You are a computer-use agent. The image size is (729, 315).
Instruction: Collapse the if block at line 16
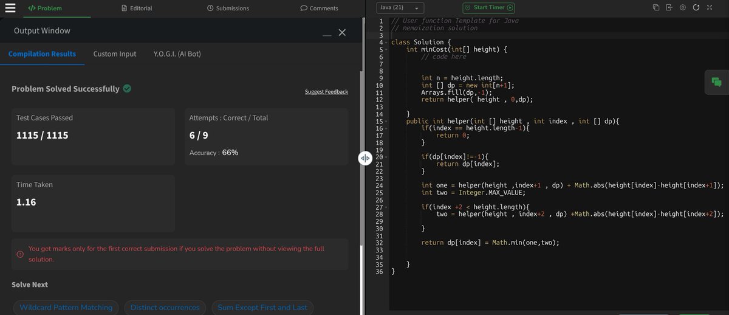coord(387,129)
